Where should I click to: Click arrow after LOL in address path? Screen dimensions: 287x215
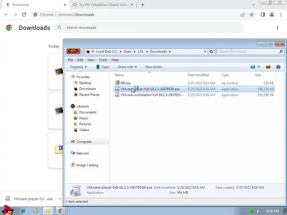pyautogui.click(x=147, y=52)
